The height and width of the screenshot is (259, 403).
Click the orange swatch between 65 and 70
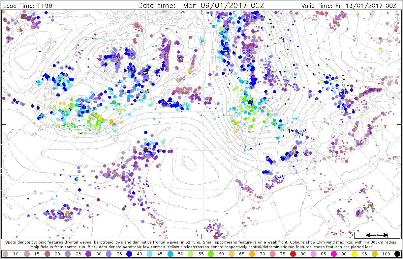252,254
